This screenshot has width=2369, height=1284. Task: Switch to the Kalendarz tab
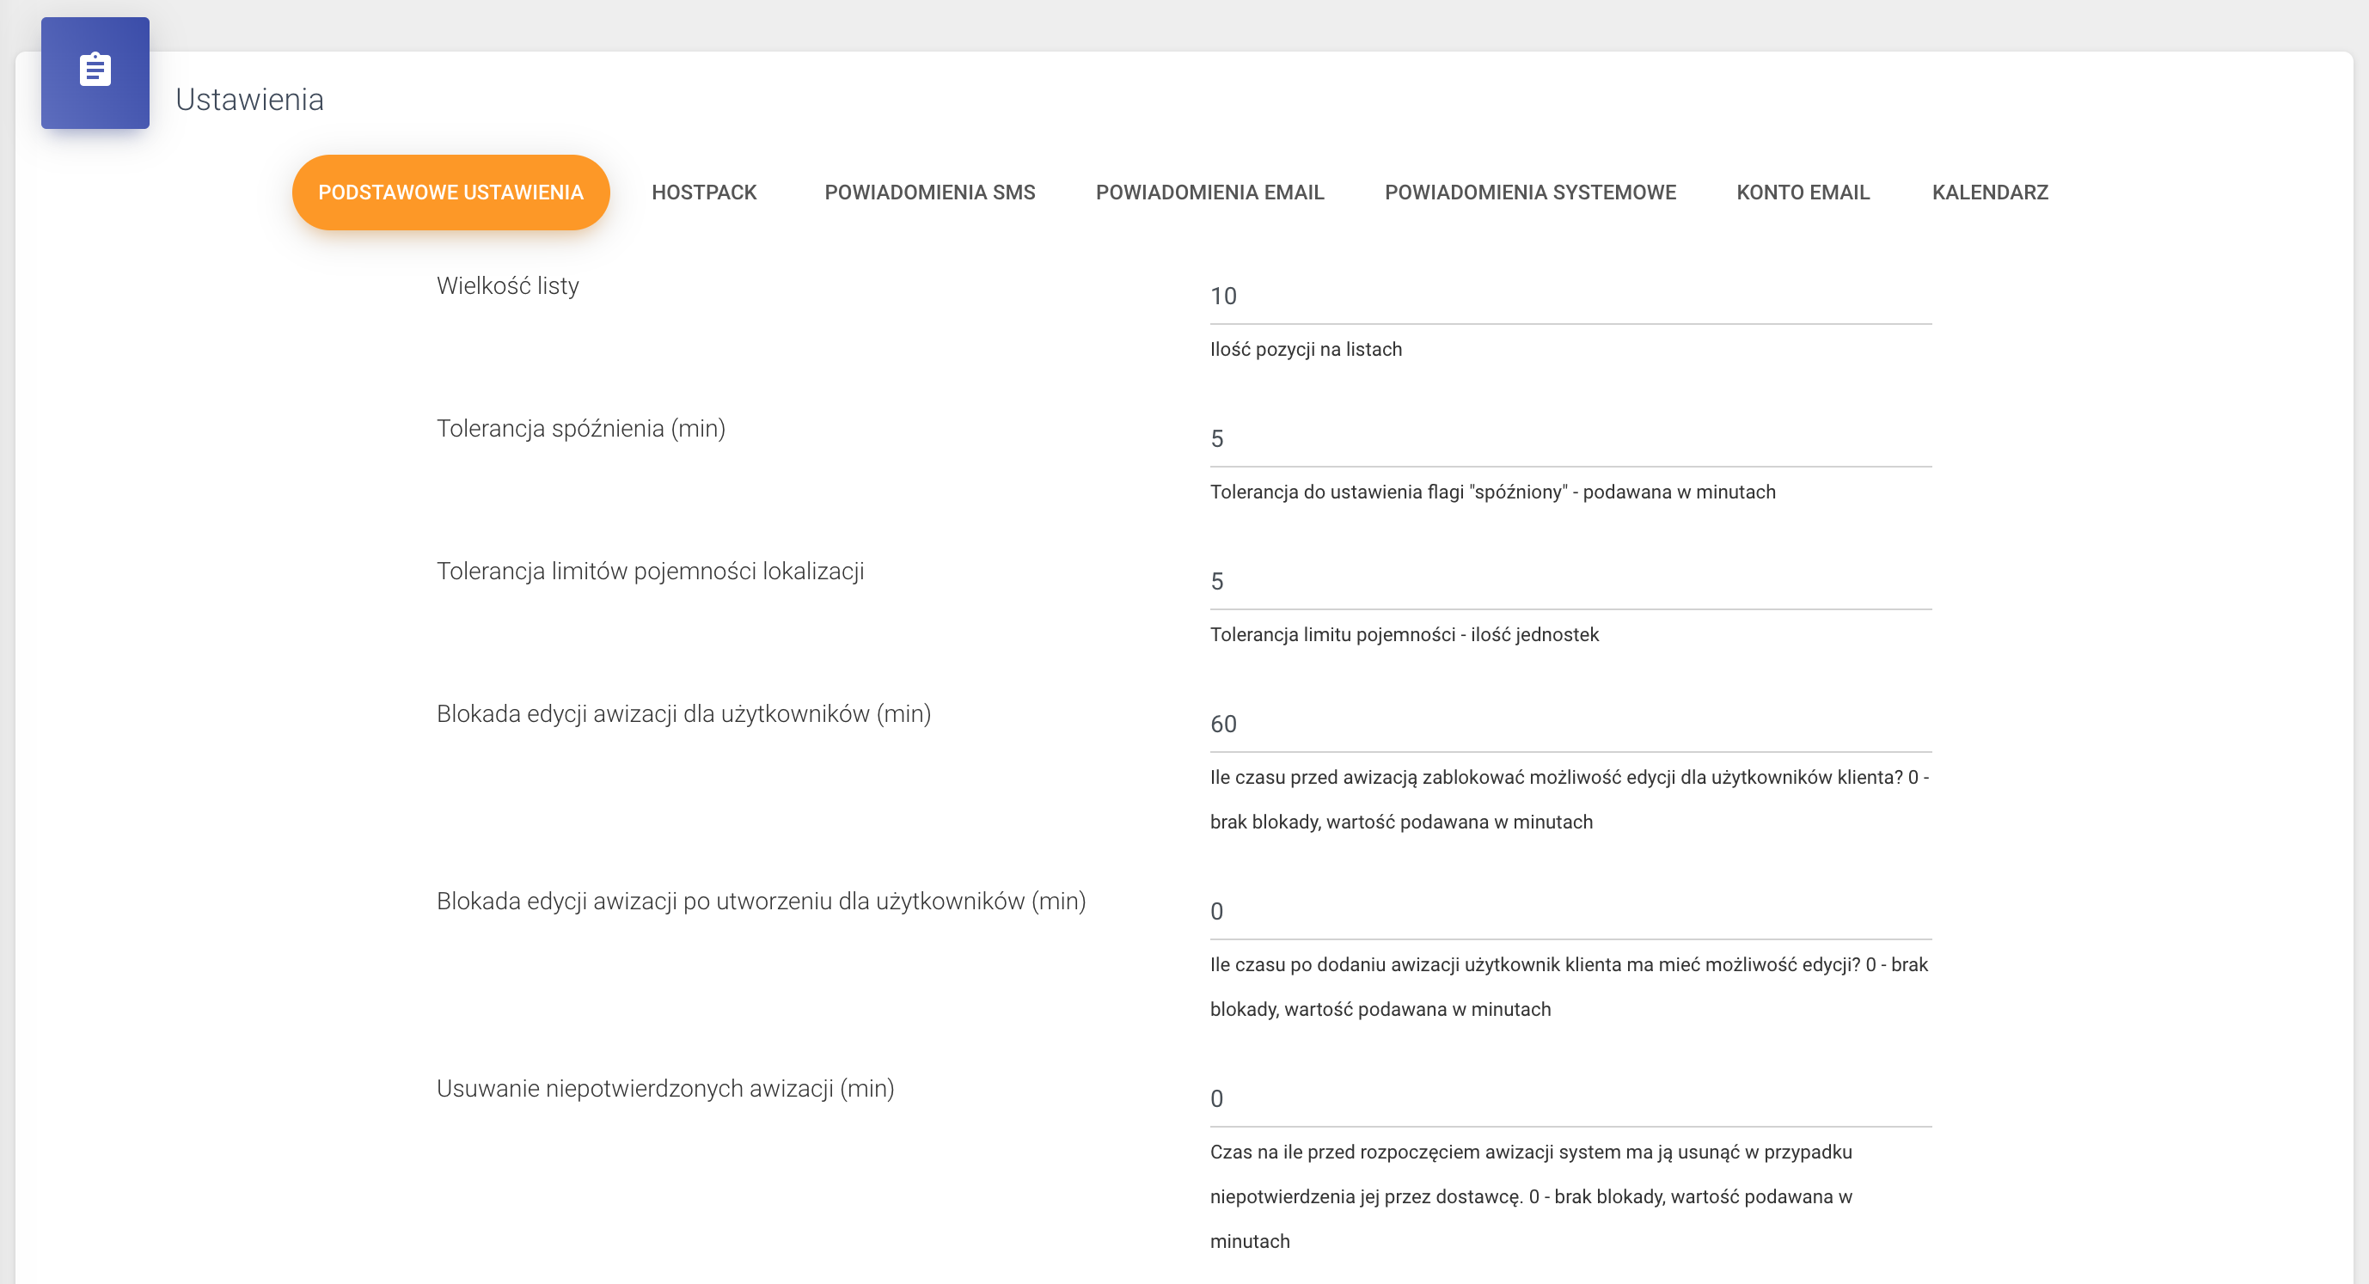(1990, 193)
